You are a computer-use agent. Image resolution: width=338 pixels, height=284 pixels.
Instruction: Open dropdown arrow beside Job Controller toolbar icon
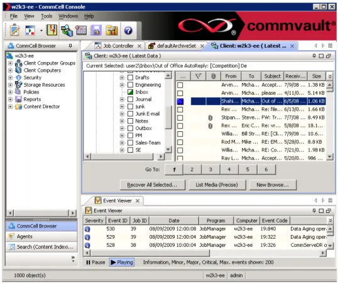41,31
